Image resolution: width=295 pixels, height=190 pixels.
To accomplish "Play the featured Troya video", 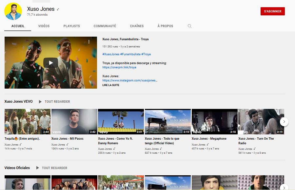I will click(51, 62).
